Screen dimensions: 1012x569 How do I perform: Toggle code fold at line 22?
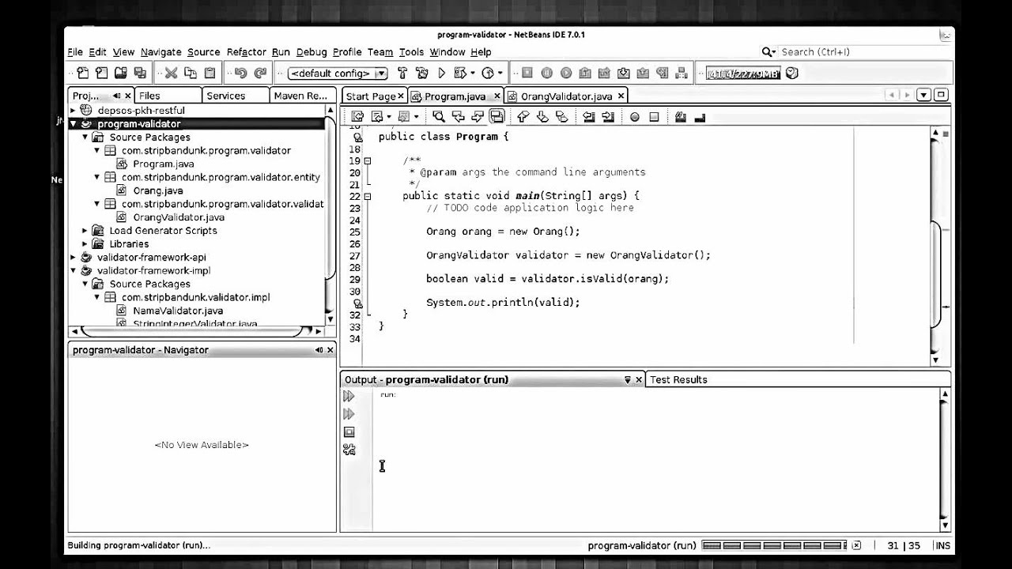point(368,196)
